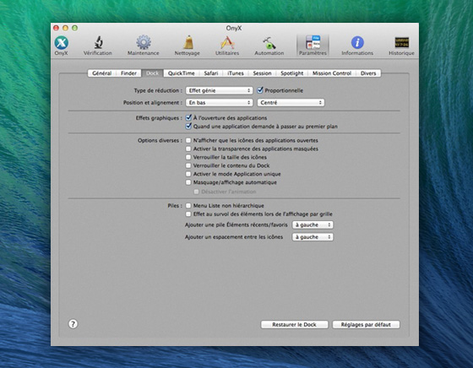
Task: Click the Réglages par défaut button
Action: coord(366,325)
